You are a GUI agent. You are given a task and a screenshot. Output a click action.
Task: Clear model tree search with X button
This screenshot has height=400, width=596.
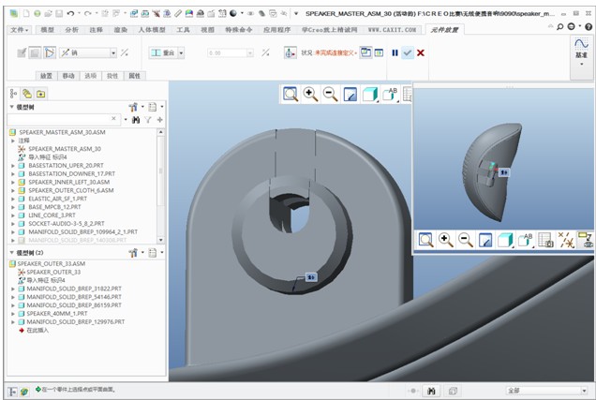113,119
